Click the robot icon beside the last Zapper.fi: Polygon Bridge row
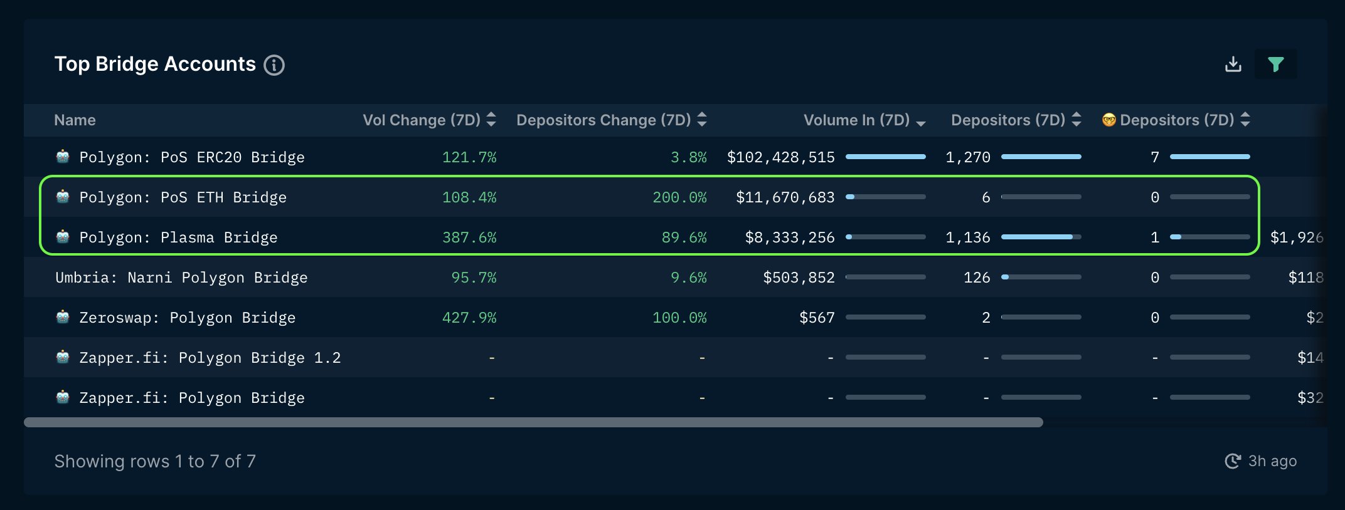1345x510 pixels. pyautogui.click(x=63, y=397)
